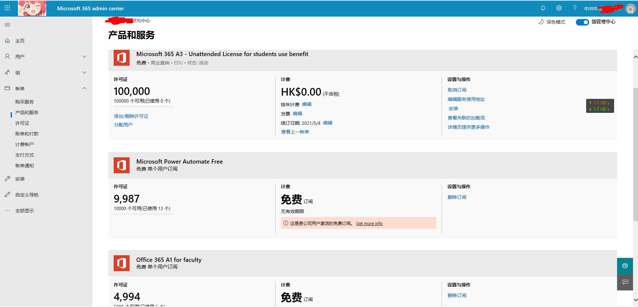
Task: Click Microsoft Power Automate Free title
Action: pos(179,162)
